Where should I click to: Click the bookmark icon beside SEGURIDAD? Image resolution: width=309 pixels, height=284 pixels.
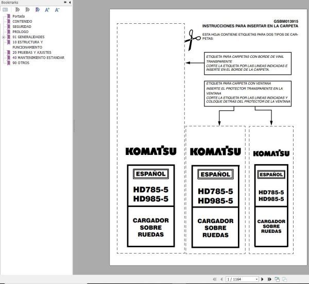[x=8, y=26]
